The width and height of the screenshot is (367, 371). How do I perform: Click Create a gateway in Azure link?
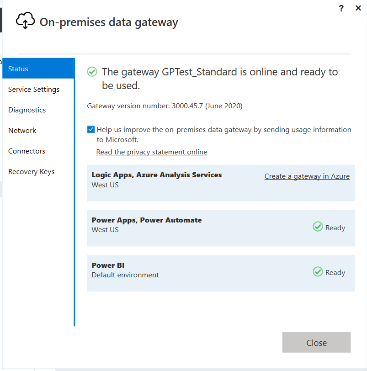307,176
